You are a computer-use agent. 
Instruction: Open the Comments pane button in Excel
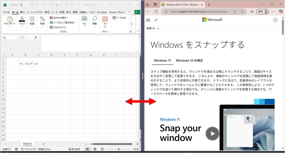[130, 12]
